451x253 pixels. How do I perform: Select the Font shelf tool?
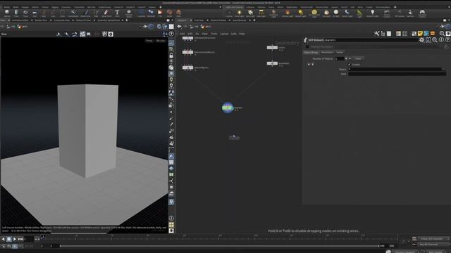coord(117,13)
